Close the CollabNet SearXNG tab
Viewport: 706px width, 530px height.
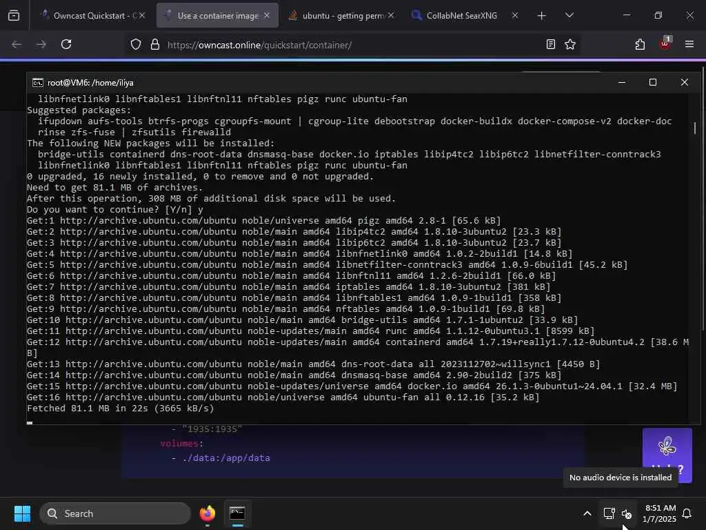(515, 15)
